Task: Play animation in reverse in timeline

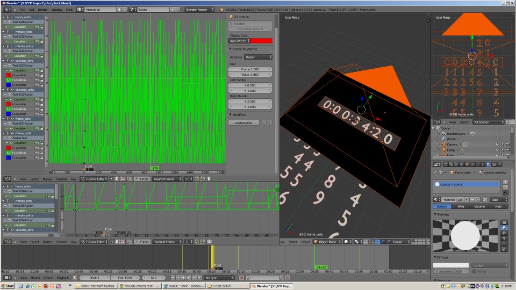Action: (184, 278)
